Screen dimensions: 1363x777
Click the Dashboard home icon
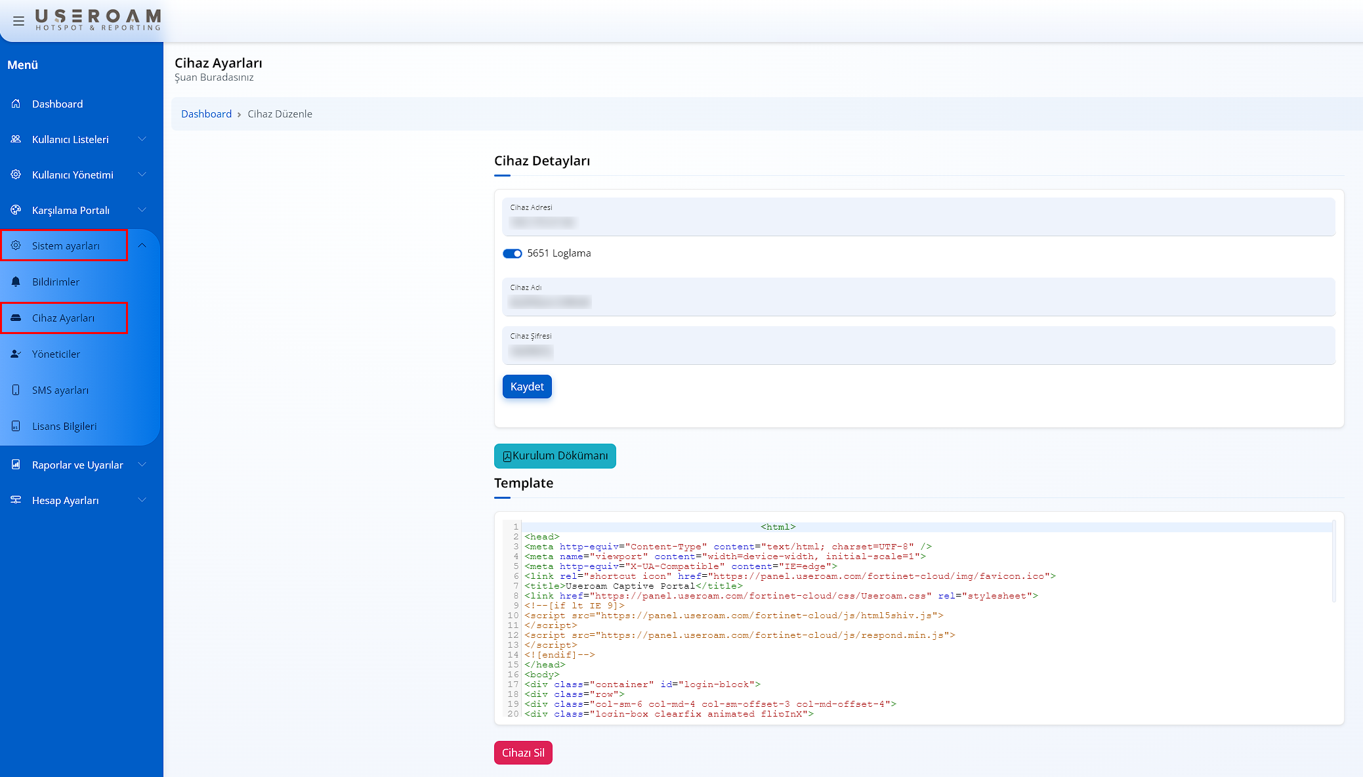point(16,104)
